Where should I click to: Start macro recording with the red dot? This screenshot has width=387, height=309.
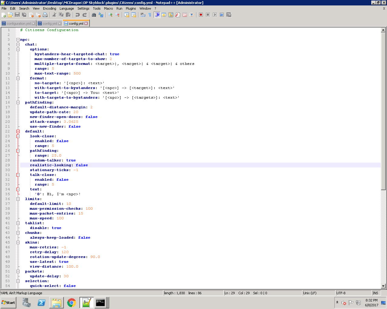pos(201,15)
